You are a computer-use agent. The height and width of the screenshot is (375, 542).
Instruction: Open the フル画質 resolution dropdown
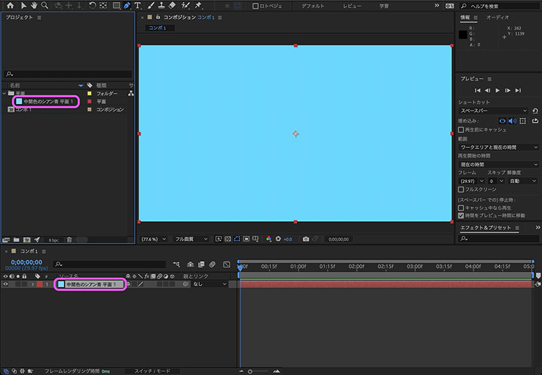pos(191,239)
